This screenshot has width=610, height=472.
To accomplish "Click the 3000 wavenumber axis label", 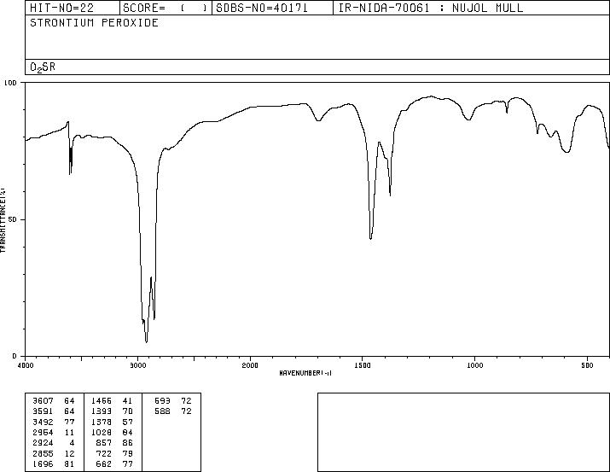I will click(137, 365).
